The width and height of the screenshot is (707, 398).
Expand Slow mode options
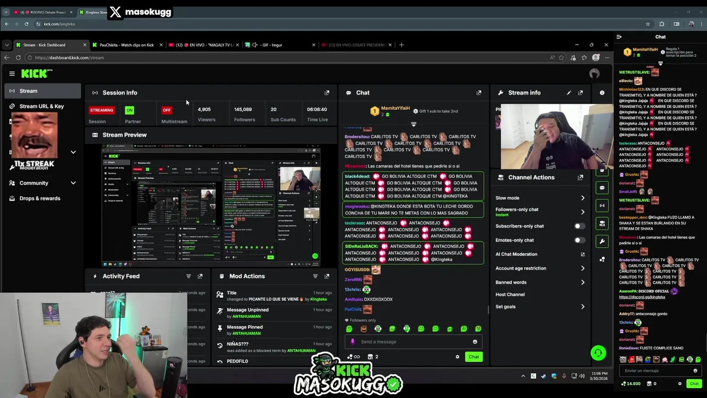click(582, 198)
